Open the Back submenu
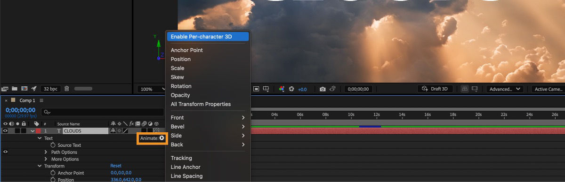The image size is (565, 182). pos(208,144)
